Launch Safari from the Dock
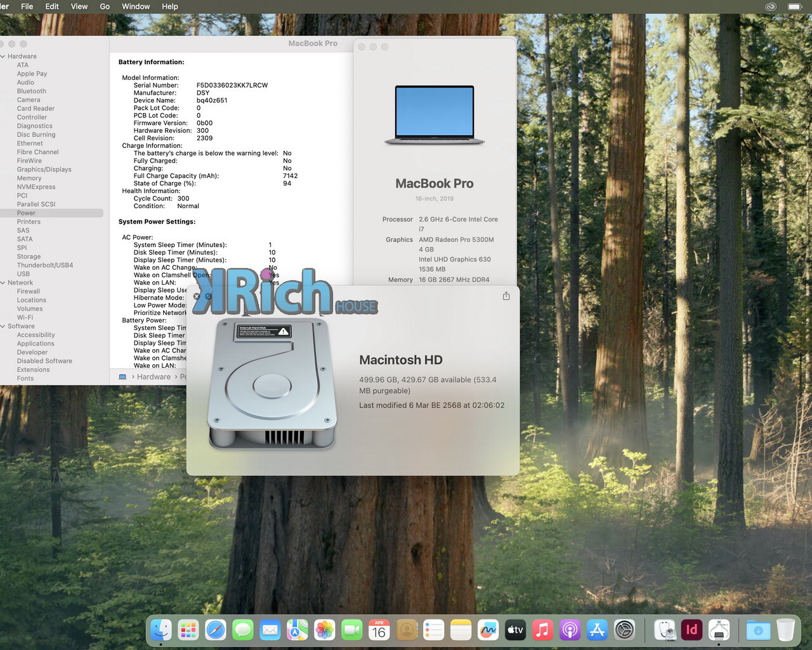This screenshot has height=650, width=812. pos(216,630)
